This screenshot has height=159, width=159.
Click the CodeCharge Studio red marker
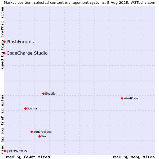pos(4,53)
